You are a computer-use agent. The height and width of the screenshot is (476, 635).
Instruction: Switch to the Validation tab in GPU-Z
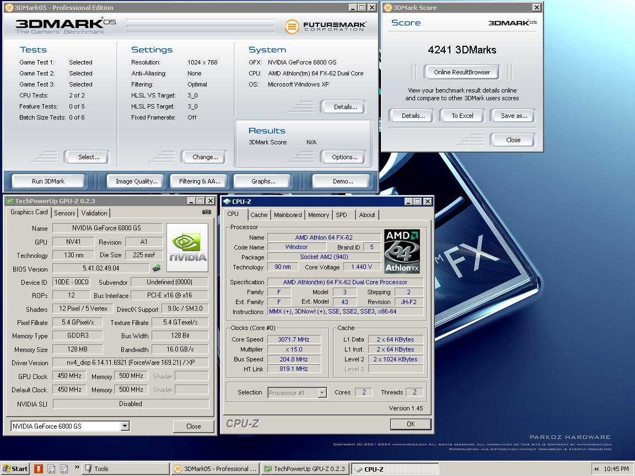94,213
